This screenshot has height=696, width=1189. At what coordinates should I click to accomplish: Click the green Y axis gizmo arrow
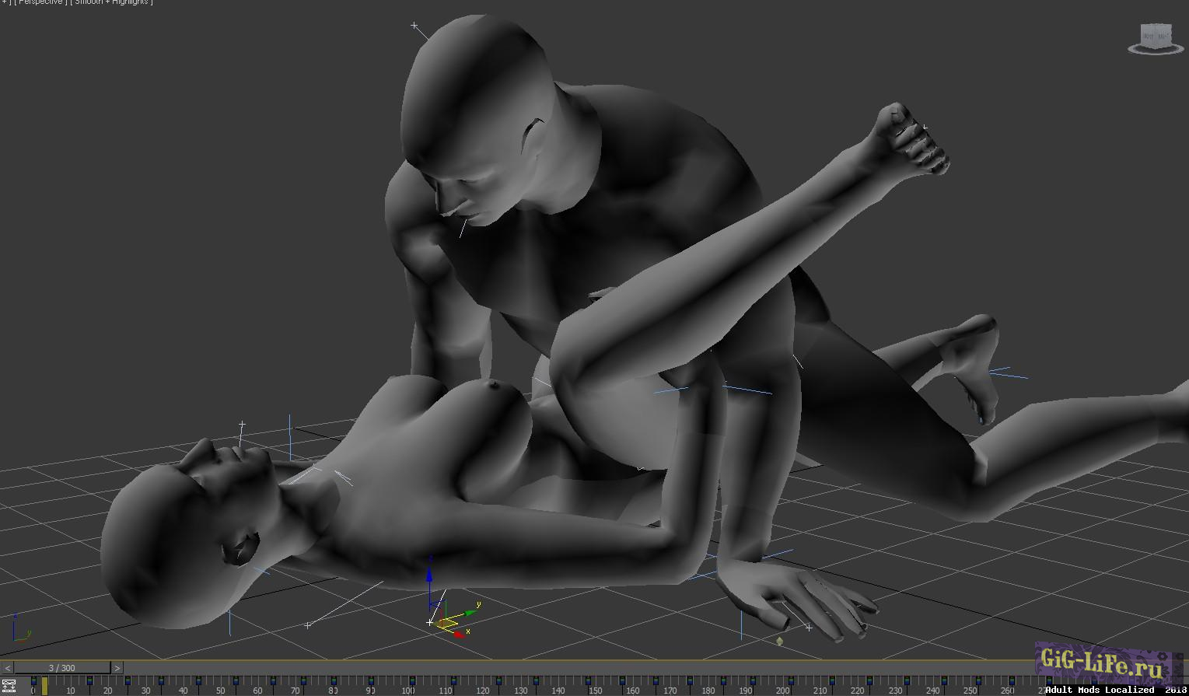click(469, 610)
